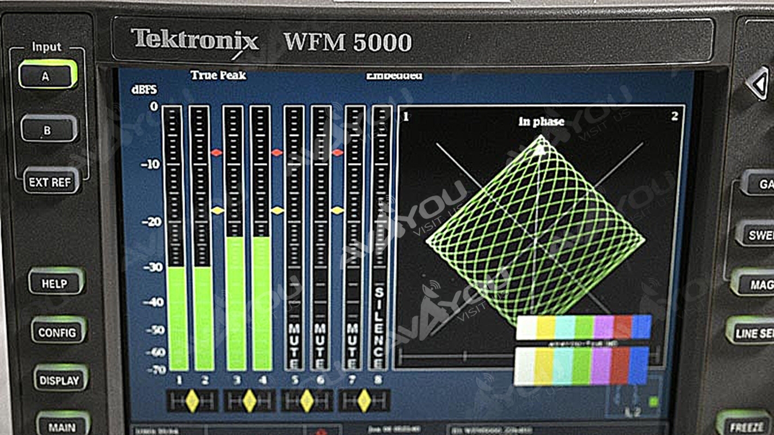Click the red level marker between channels 6 and 7
The image size is (774, 435).
click(x=337, y=153)
